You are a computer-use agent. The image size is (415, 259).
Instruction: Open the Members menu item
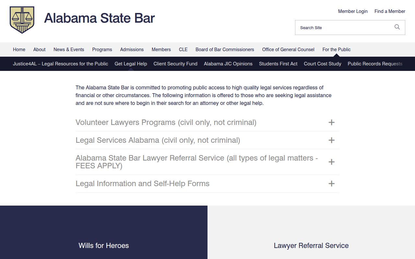point(161,50)
